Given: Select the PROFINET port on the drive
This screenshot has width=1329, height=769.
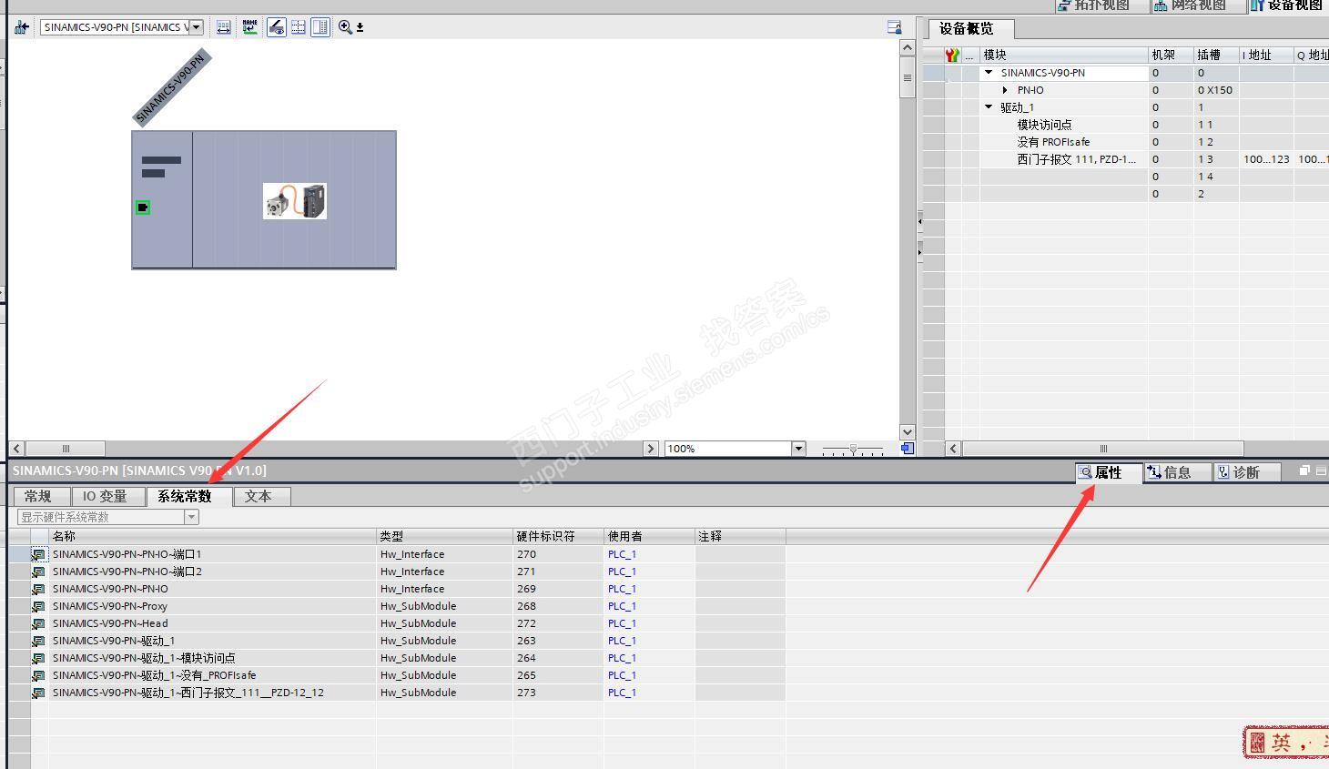Looking at the screenshot, I should (x=143, y=207).
